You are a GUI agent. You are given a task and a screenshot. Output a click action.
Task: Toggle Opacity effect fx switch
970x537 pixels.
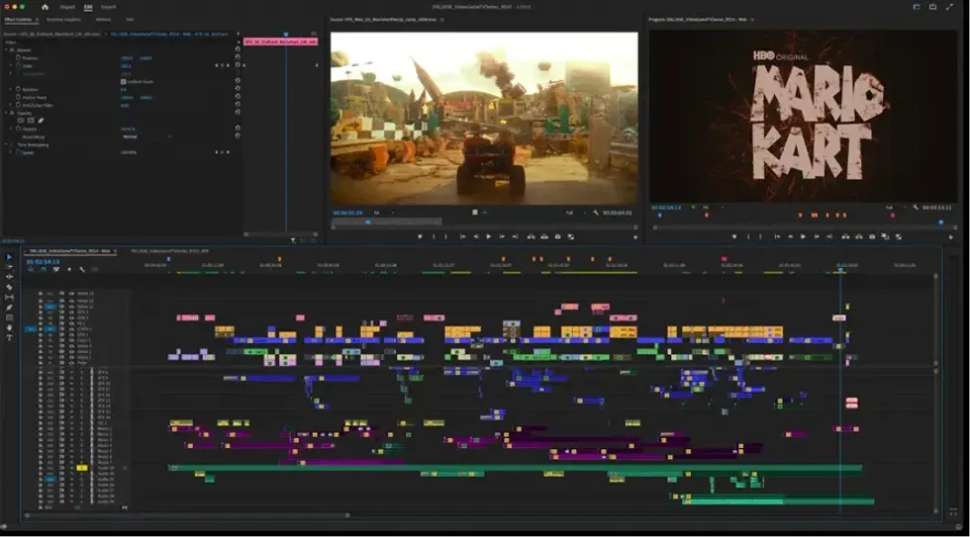pyautogui.click(x=12, y=113)
